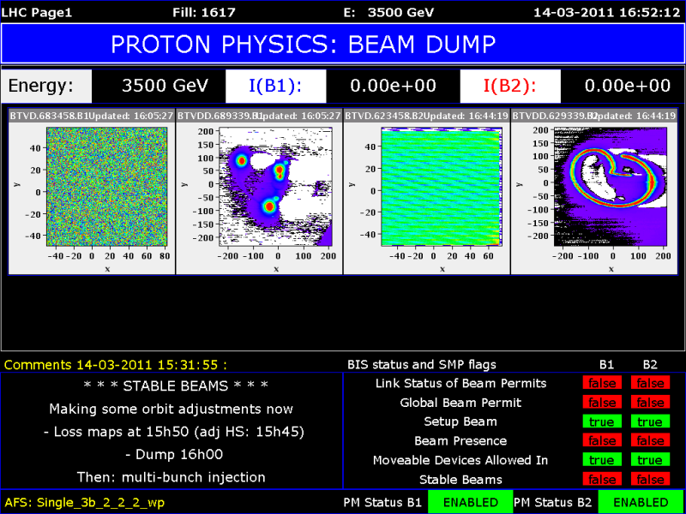The height and width of the screenshot is (514, 686).
Task: Open the BTVD.683458.B1 noise plot
Action: pos(106,186)
